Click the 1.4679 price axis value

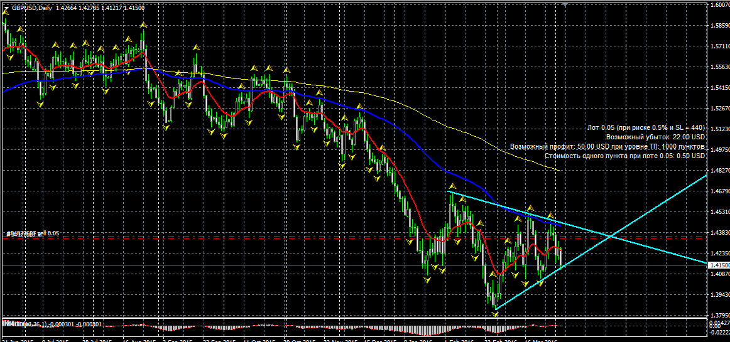719,191
